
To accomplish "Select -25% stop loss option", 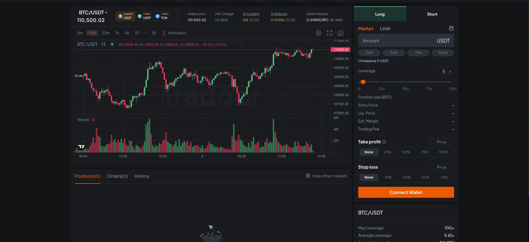I will (406, 177).
